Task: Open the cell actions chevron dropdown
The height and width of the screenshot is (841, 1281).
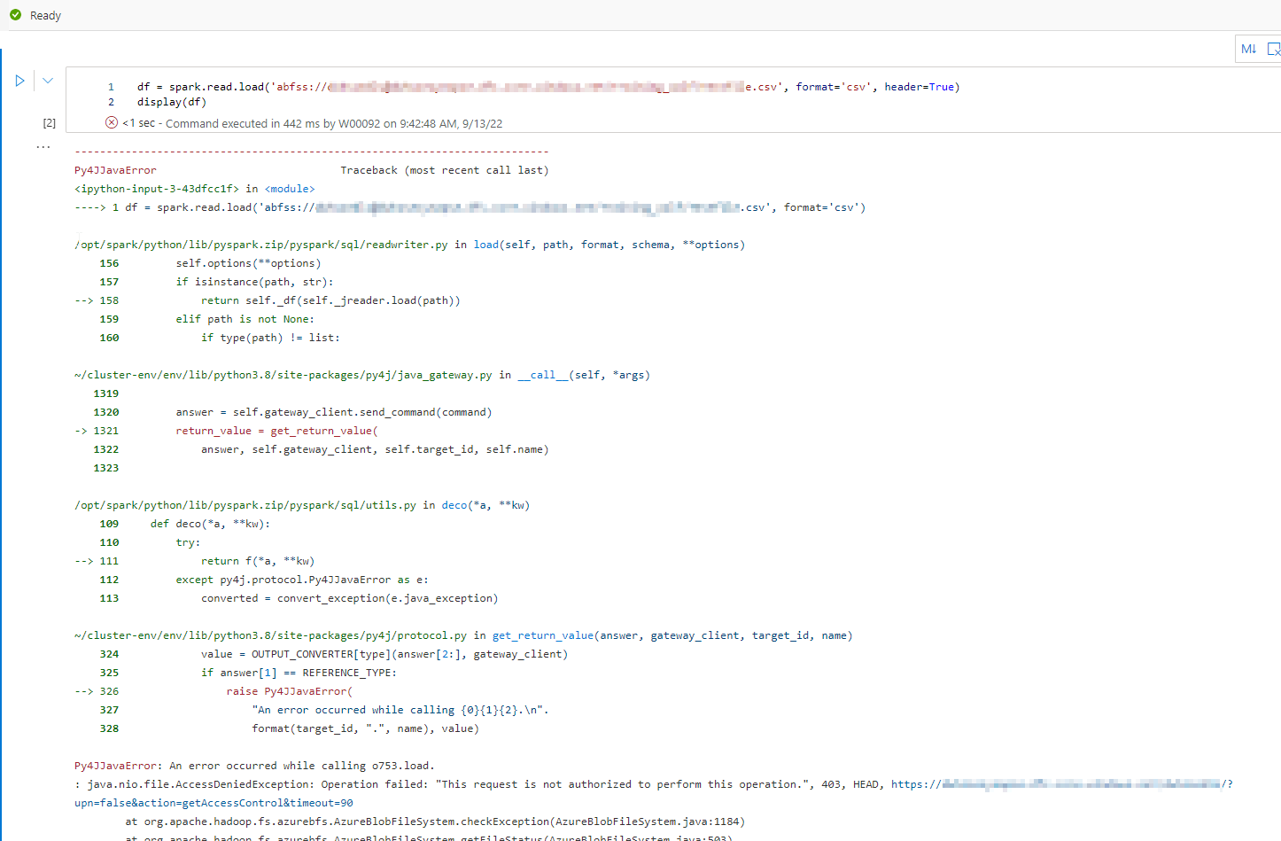Action: 47,80
